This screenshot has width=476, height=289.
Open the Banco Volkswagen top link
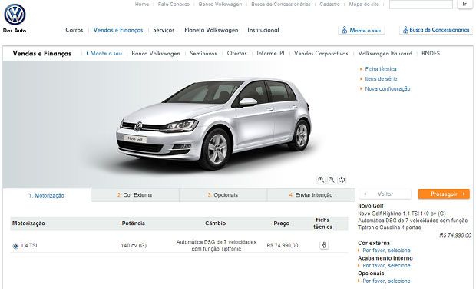click(220, 5)
